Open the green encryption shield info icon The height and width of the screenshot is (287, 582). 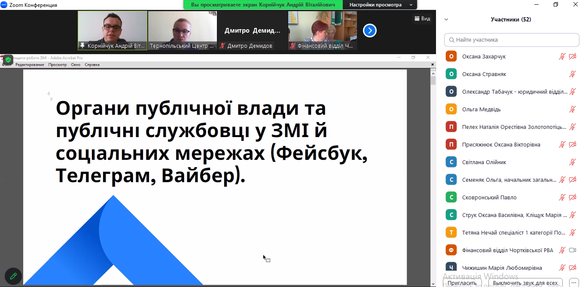(8, 60)
